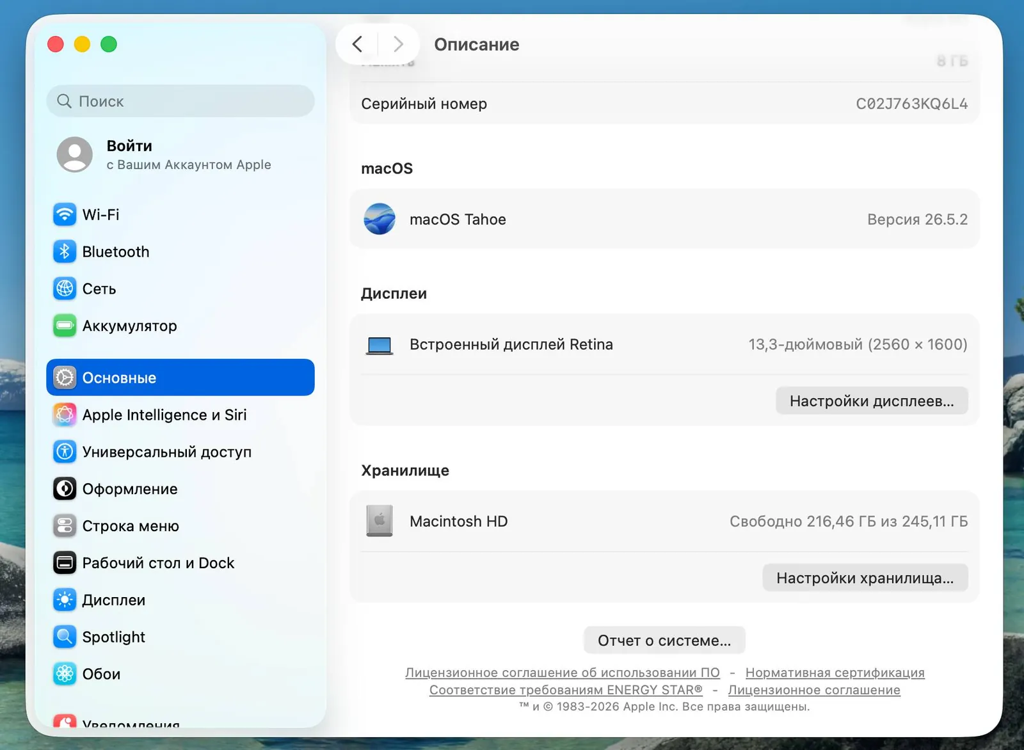1024x750 pixels.
Task: Open the Spotlight magnifier icon
Action: pyautogui.click(x=65, y=637)
